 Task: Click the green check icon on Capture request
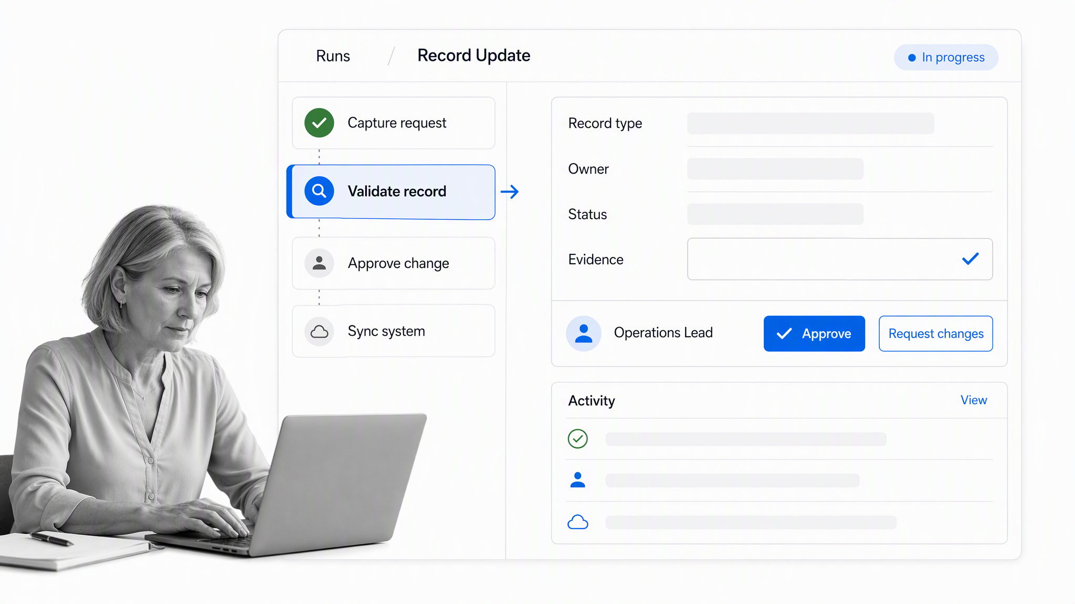319,123
